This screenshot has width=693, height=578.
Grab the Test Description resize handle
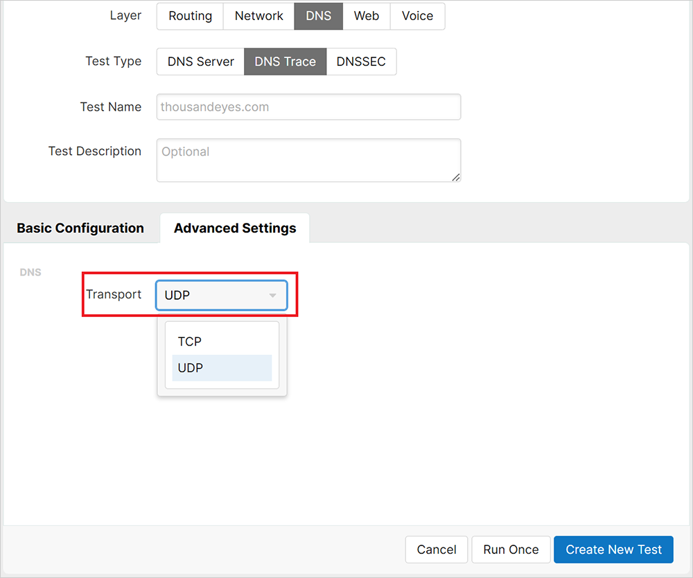455,177
